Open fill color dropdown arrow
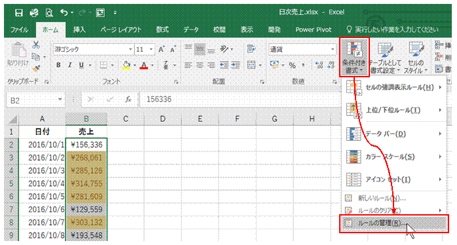The width and height of the screenshot is (457, 245). 135,65
